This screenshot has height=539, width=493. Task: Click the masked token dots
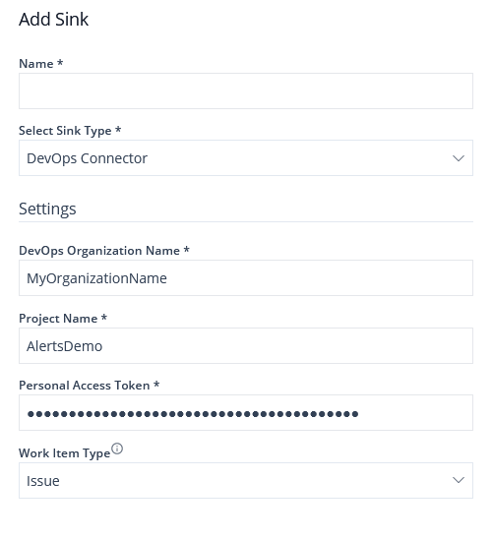coord(193,414)
